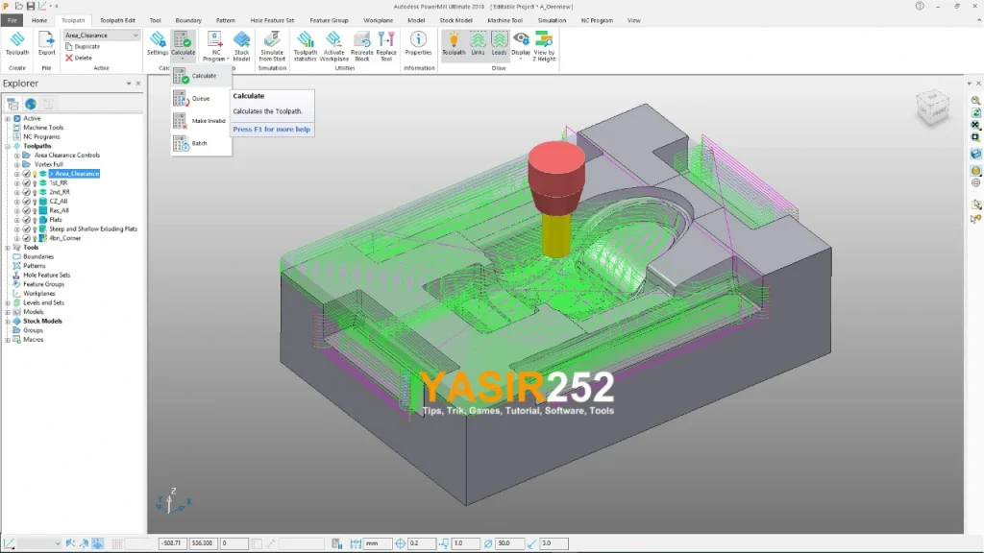Screen dimensions: 984x553
Task: Choose Calculate from the dropdown menu
Action: [x=201, y=76]
